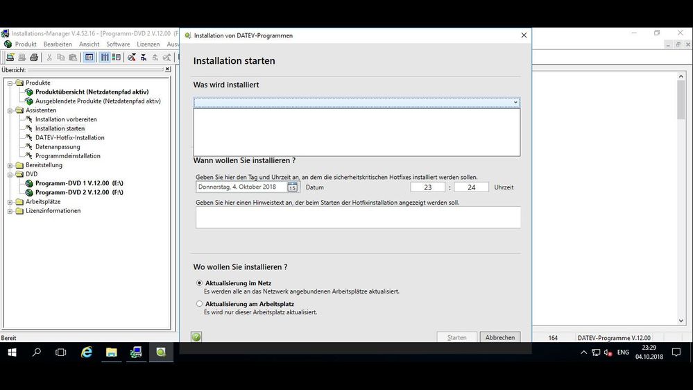Click the printer icon in the toolbar

click(x=33, y=58)
